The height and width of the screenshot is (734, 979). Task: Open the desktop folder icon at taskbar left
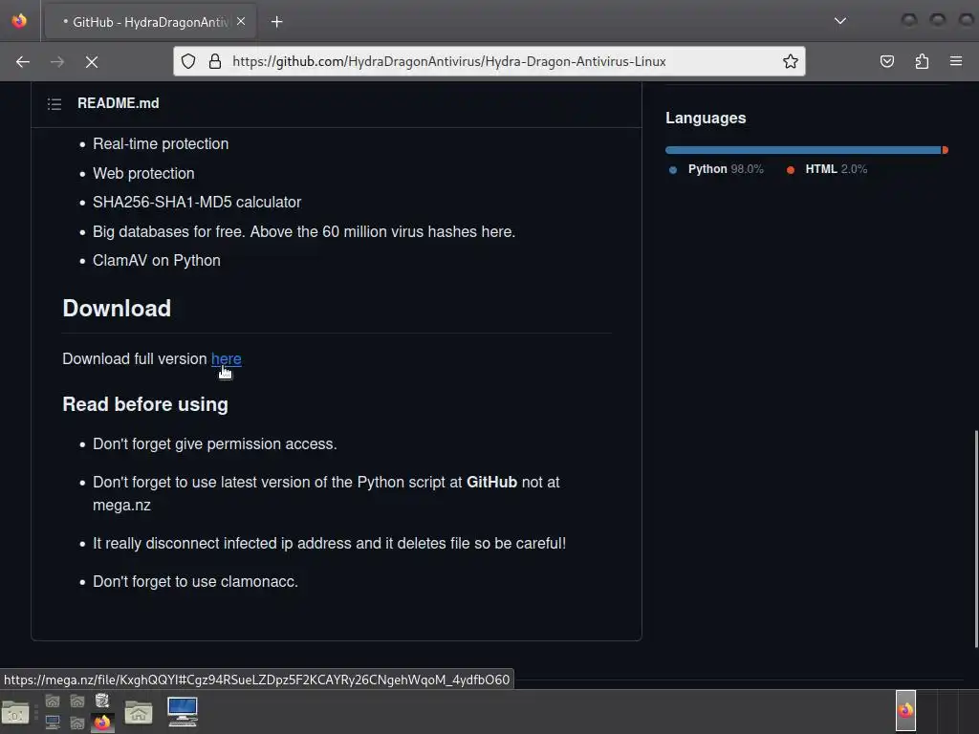pyautogui.click(x=15, y=711)
